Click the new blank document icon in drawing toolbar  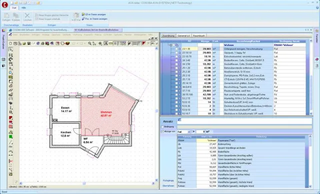tap(10, 43)
